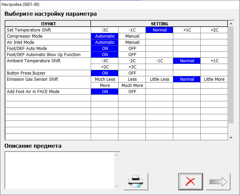The width and height of the screenshot is (240, 195).
Task: Click the Foot/DEF Auto Mode row label
Action: (27, 49)
